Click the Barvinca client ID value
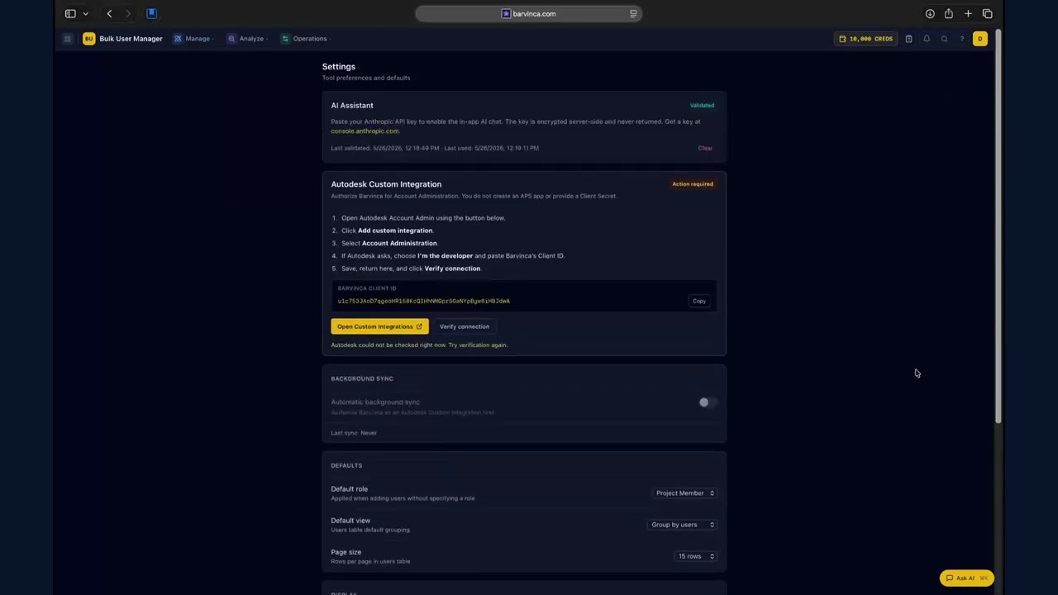This screenshot has width=1058, height=595. (423, 301)
